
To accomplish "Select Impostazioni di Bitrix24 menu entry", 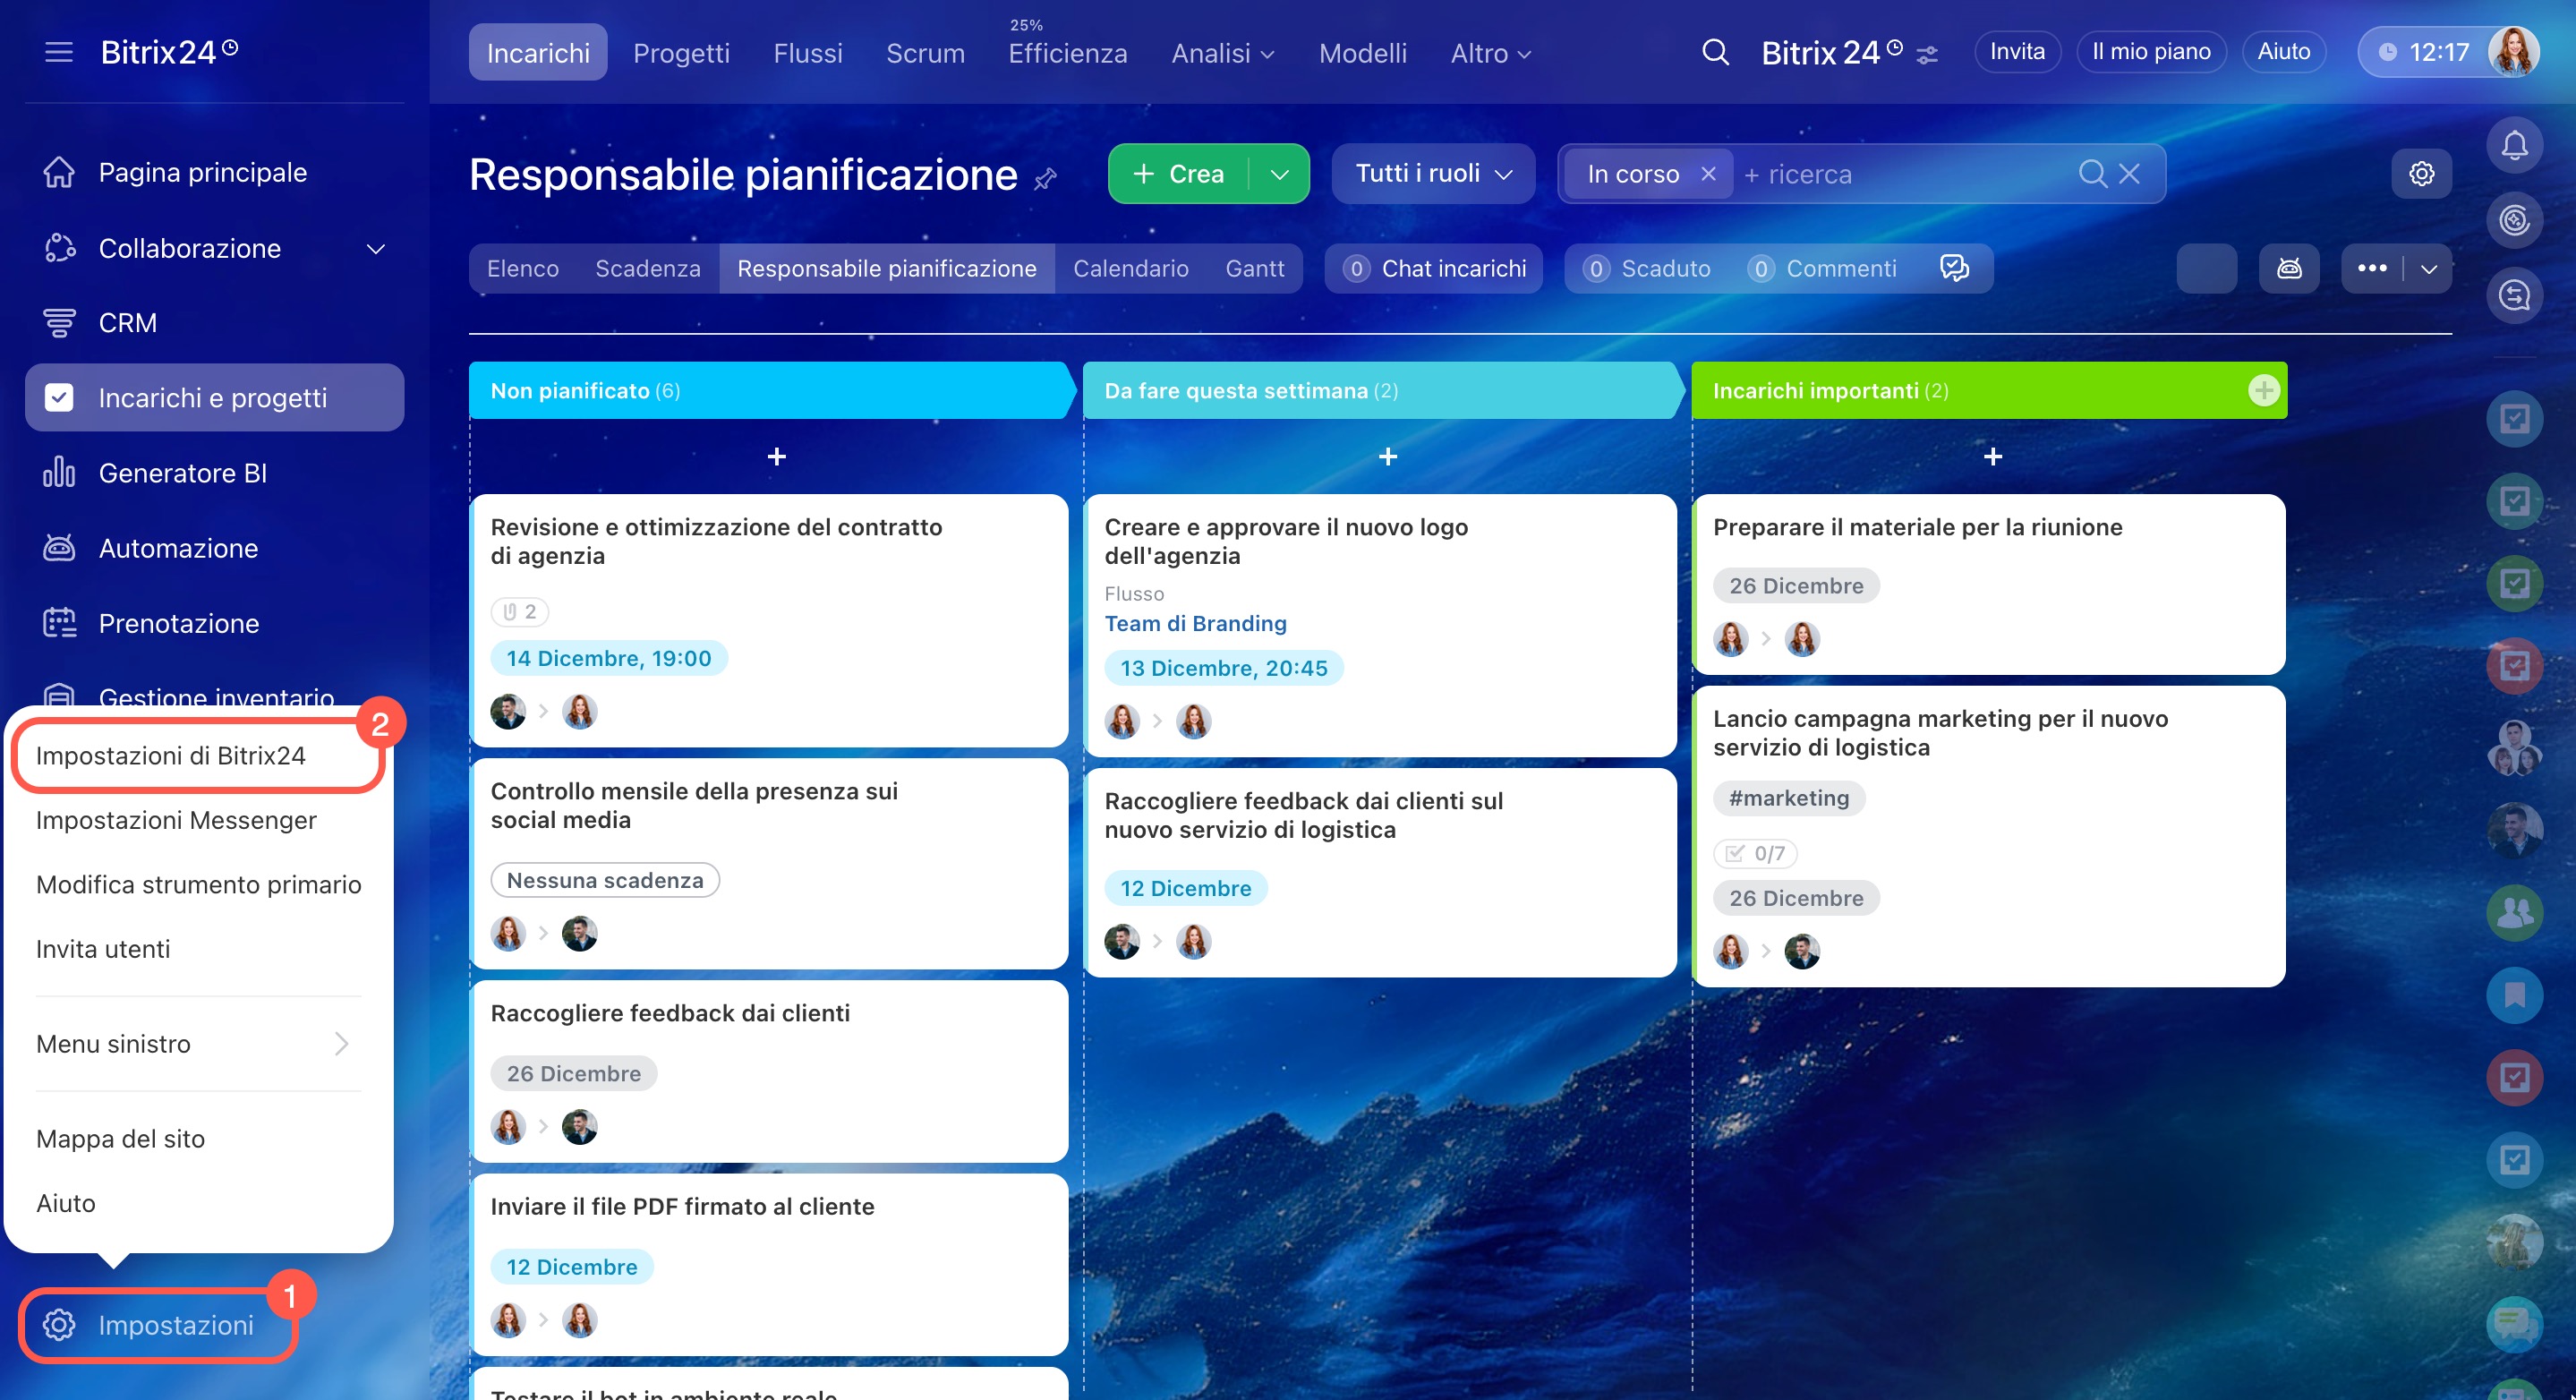I will coord(171,755).
